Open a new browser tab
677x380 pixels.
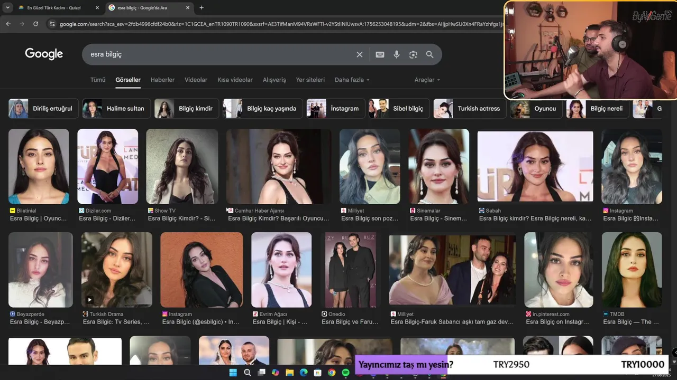(202, 7)
